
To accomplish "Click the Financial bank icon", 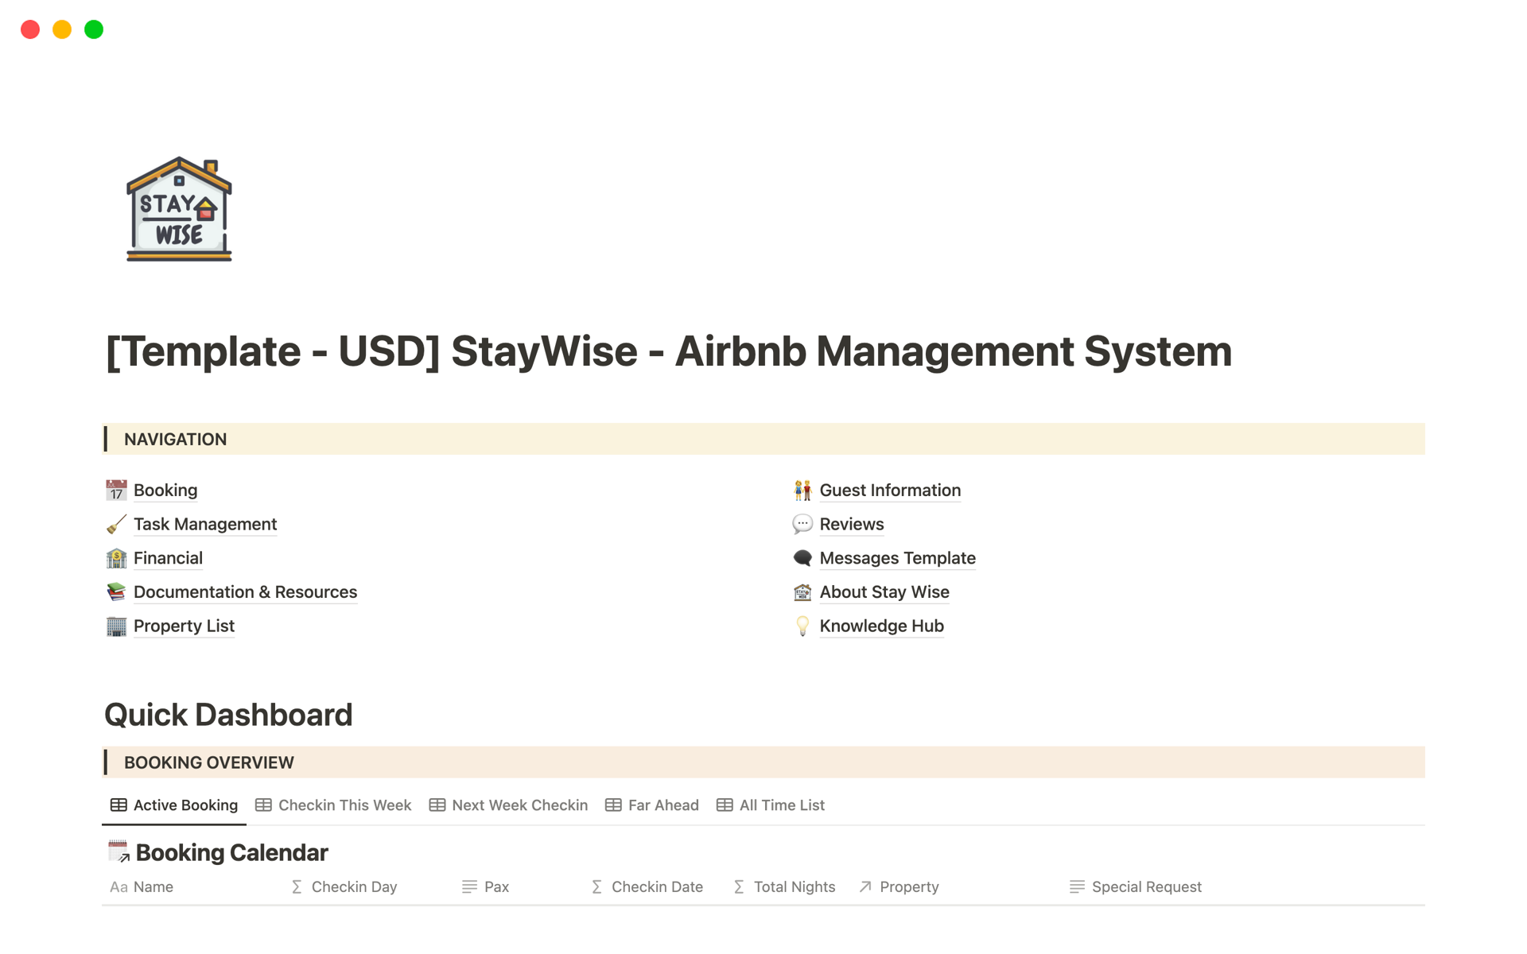I will click(x=116, y=558).
